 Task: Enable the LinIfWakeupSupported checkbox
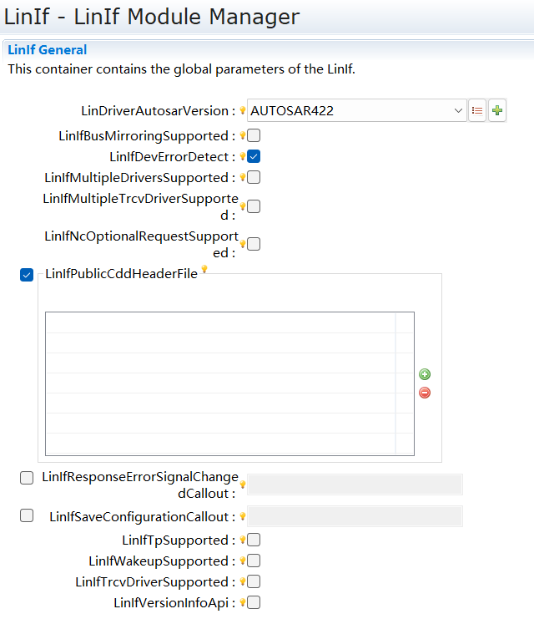254,561
